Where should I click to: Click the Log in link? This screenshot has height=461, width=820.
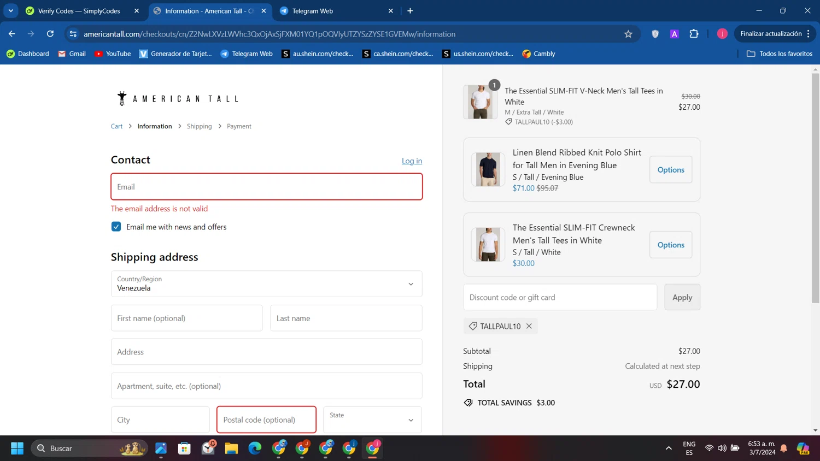tap(412, 161)
